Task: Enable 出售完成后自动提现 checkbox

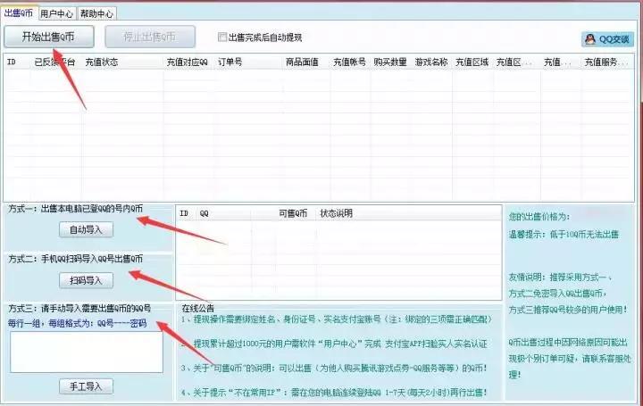Action: coord(221,37)
